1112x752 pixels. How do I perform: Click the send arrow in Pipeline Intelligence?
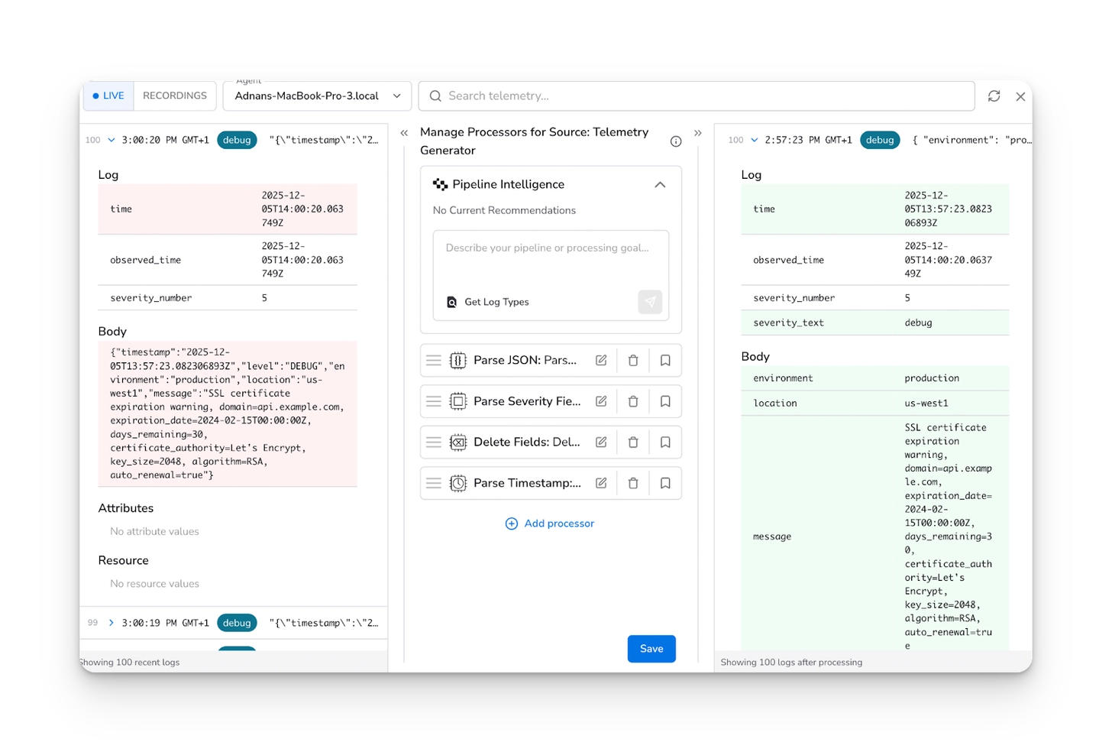point(650,302)
